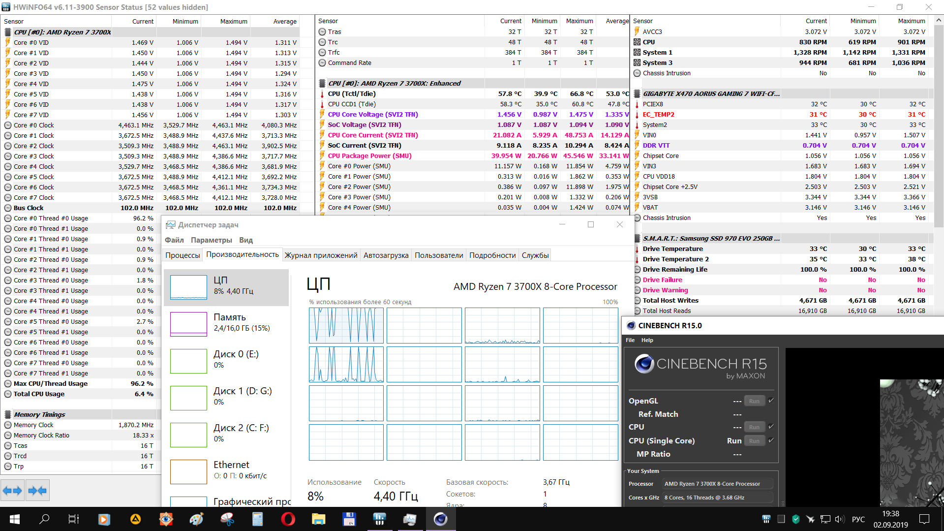The width and height of the screenshot is (944, 531).
Task: Launch Opera browser from taskbar
Action: (x=288, y=519)
